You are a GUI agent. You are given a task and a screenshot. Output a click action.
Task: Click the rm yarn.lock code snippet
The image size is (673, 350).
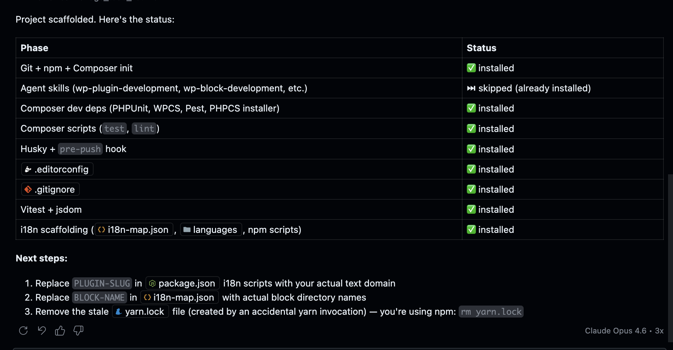491,312
